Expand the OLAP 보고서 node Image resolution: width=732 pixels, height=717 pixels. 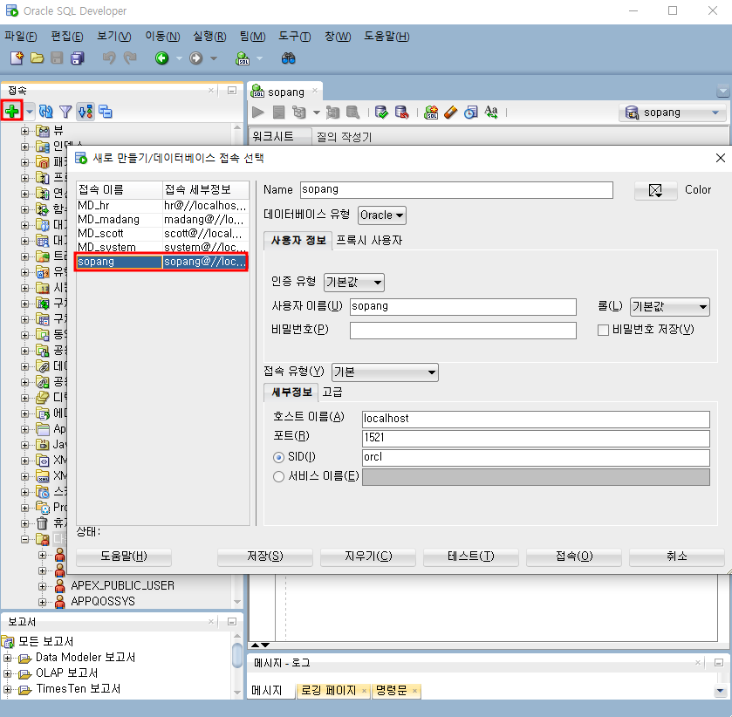pyautogui.click(x=7, y=673)
